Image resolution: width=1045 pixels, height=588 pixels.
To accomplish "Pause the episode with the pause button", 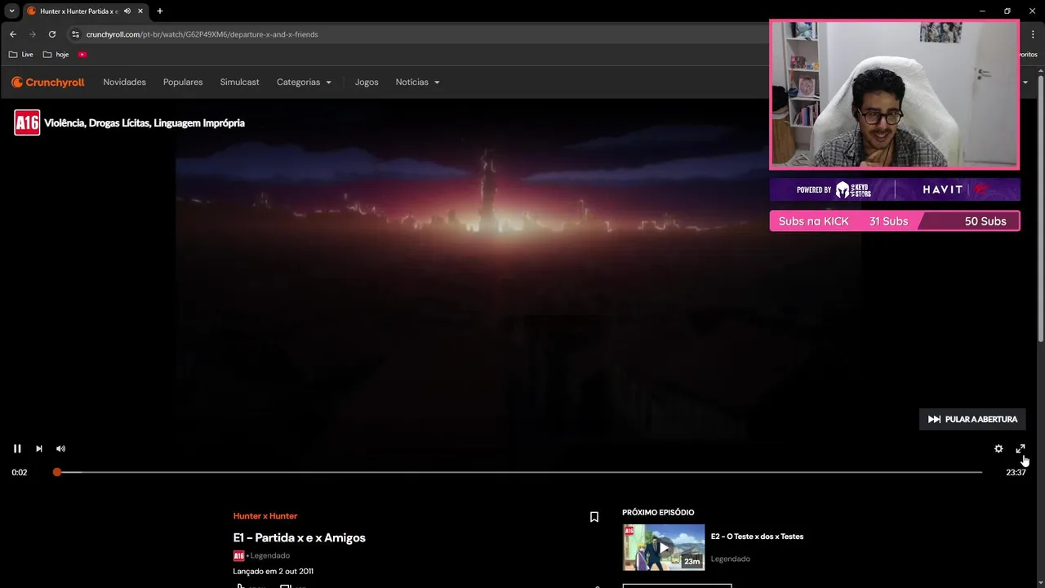I will point(17,448).
